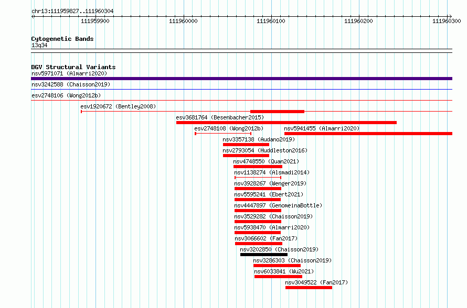
Task: Click ruler position 111960200
Action: 358,21
